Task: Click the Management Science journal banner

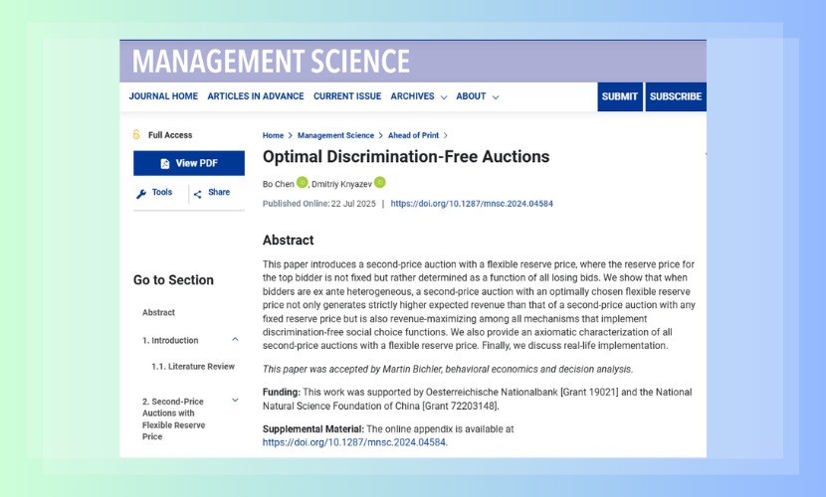Action: tap(271, 62)
